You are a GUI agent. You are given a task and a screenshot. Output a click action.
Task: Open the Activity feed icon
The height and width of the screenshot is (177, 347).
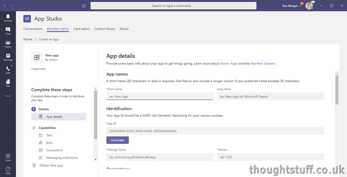click(8, 18)
